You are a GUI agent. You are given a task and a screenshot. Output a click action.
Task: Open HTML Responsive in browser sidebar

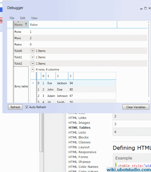82,152
